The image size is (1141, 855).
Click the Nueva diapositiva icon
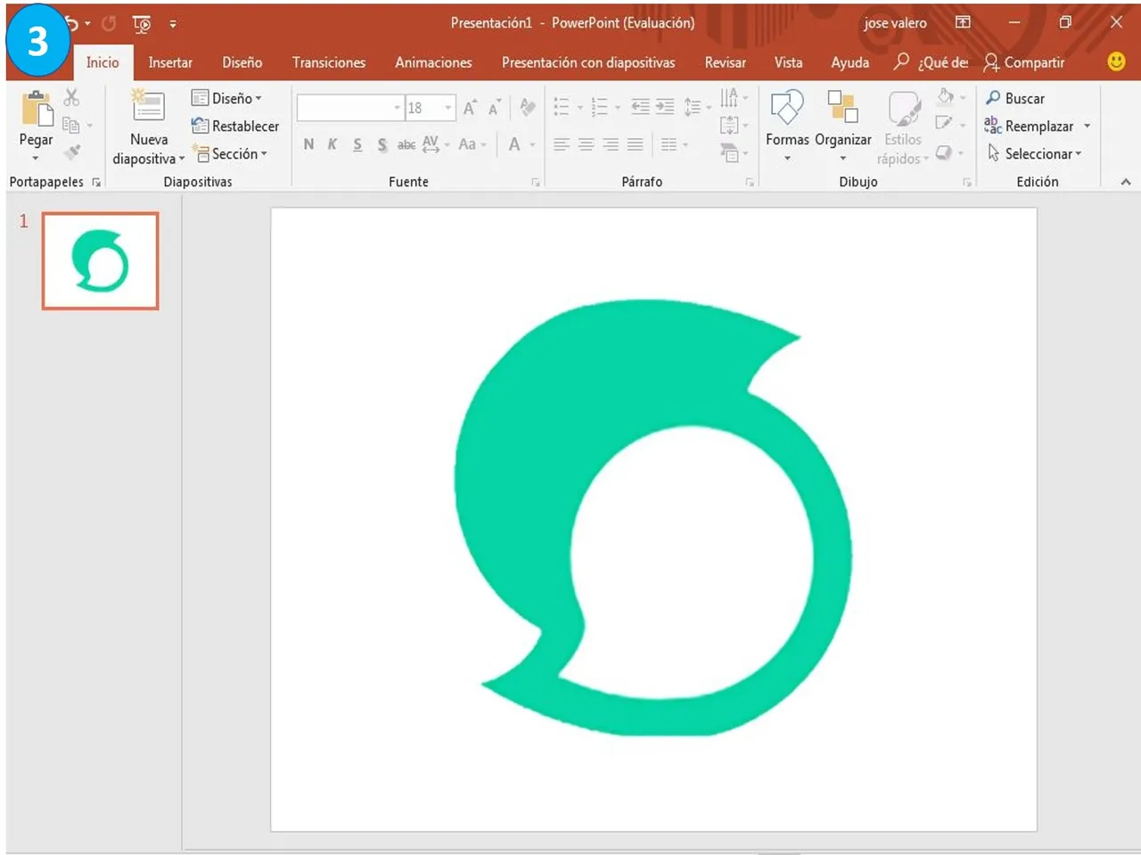[148, 106]
